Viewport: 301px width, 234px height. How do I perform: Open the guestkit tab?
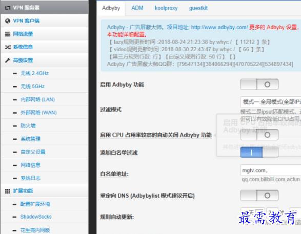pyautogui.click(x=198, y=8)
